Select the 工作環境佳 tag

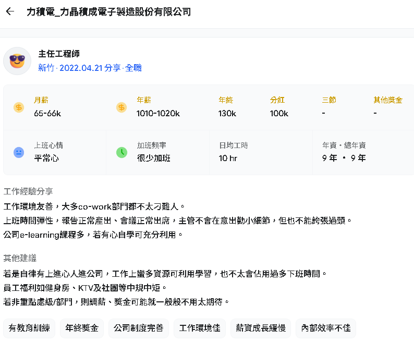(200, 328)
